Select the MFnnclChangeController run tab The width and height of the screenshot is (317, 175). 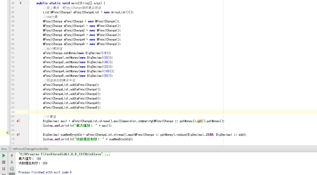[31, 149]
